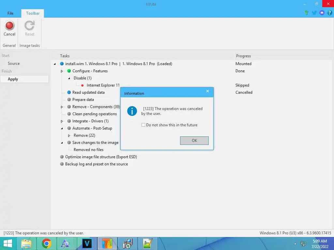The height and width of the screenshot is (250, 334).
Task: Expand Integrate - Drivers (1) node
Action: pos(62,121)
